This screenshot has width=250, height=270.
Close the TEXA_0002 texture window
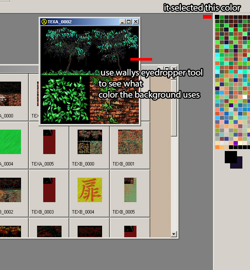[x=136, y=22]
